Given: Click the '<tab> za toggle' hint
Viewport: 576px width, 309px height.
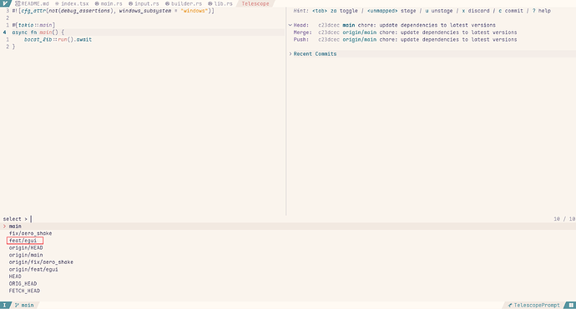Looking at the screenshot, I should 335,11.
